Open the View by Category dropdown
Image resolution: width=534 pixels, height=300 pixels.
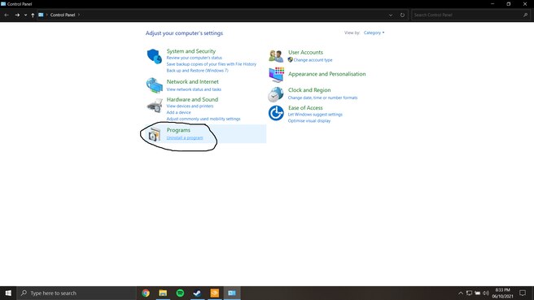374,33
